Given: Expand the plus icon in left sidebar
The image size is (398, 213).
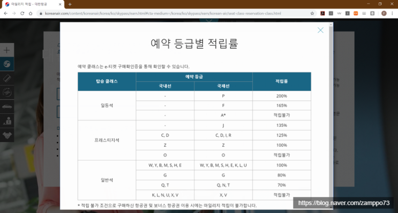Looking at the screenshot, I should coord(6,50).
